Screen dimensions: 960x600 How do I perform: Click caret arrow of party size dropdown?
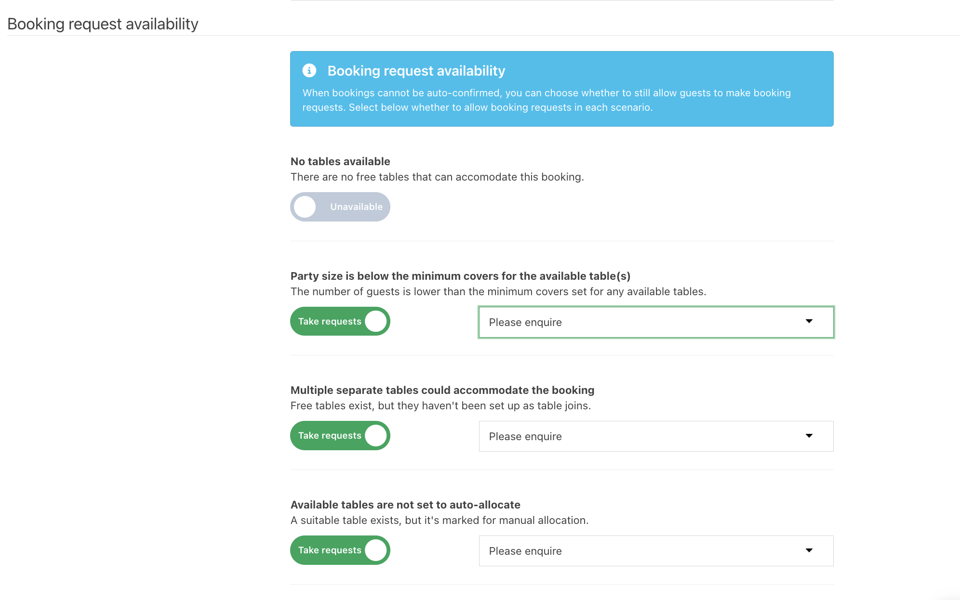809,322
